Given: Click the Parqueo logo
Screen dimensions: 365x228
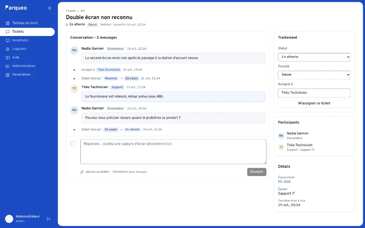Looking at the screenshot, I should tap(16, 8).
